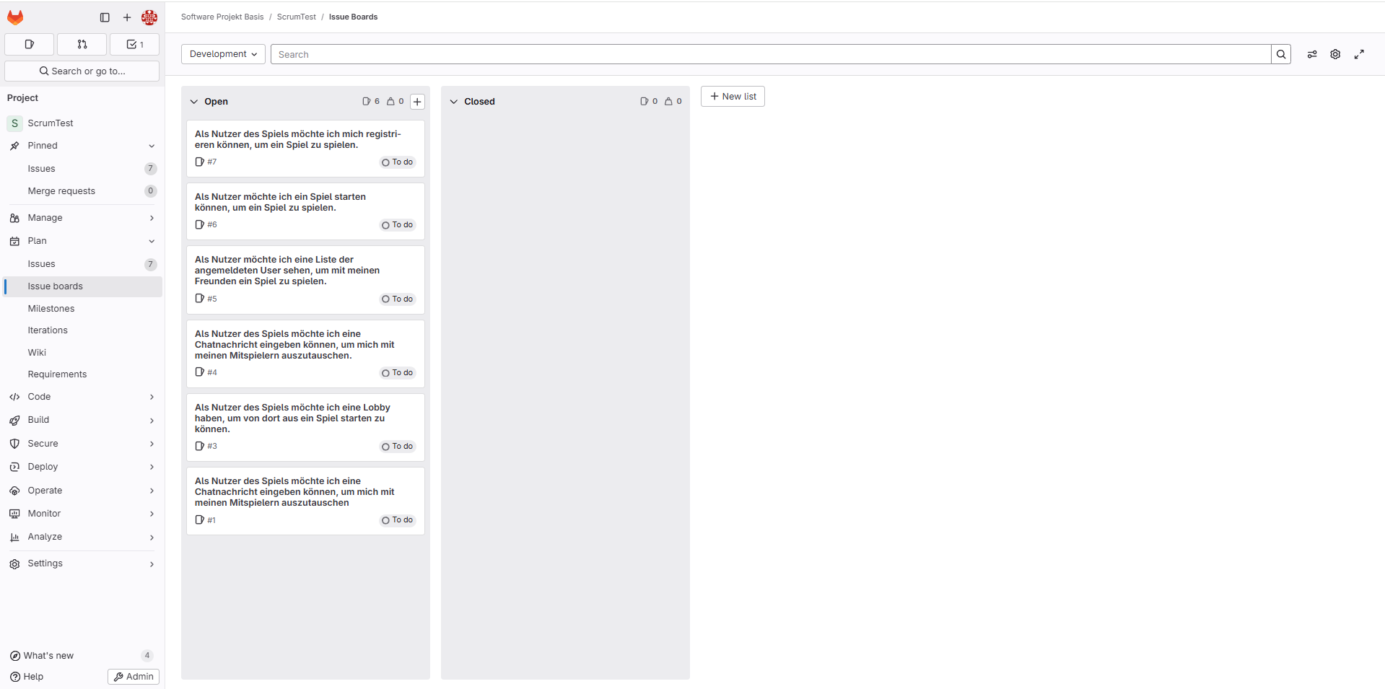Screen dimensions: 1385x689
Task: Open the merge requests shortcut icon
Action: 82,45
